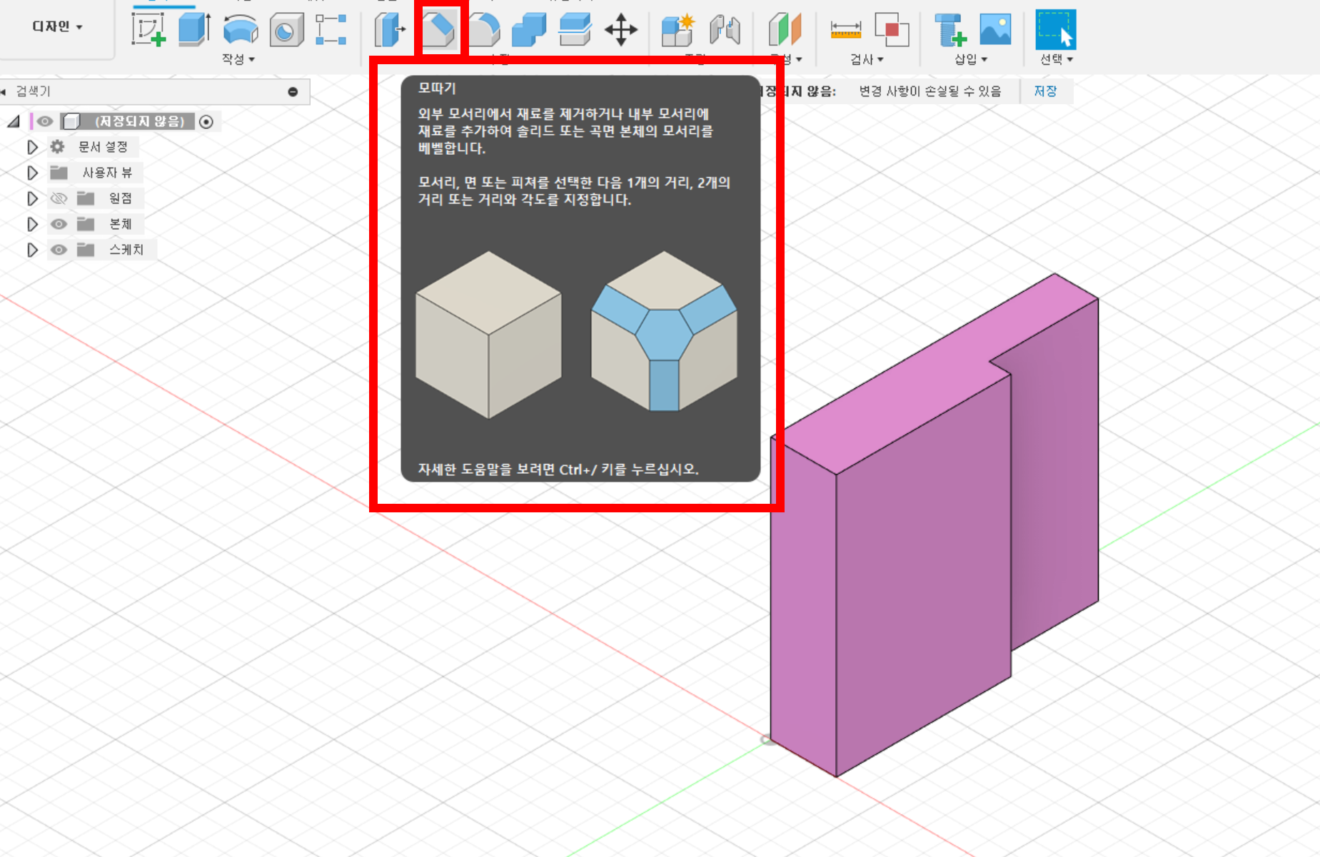Select the Move/Copy arrows tool
Image resolution: width=1320 pixels, height=857 pixels.
tap(621, 30)
